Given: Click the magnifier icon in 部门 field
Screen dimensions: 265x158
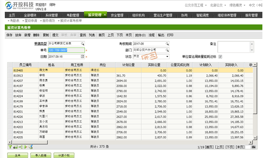Looking at the screenshot, I should [167, 50].
